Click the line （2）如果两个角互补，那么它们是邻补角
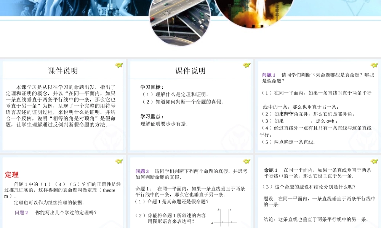381x228 pixels. 307,114
